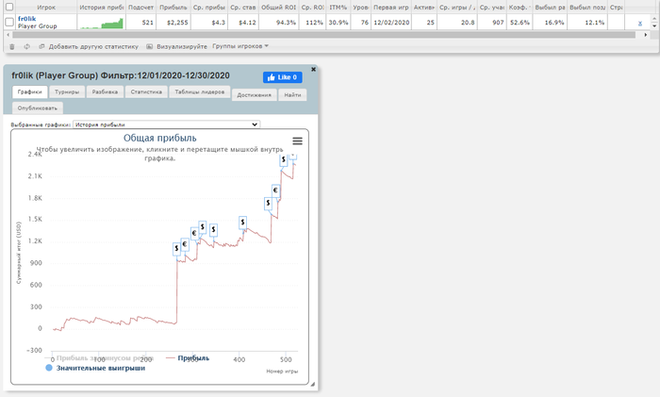Click the table's scroll-down arrow at right
This screenshot has height=397, width=660.
tap(654, 25)
